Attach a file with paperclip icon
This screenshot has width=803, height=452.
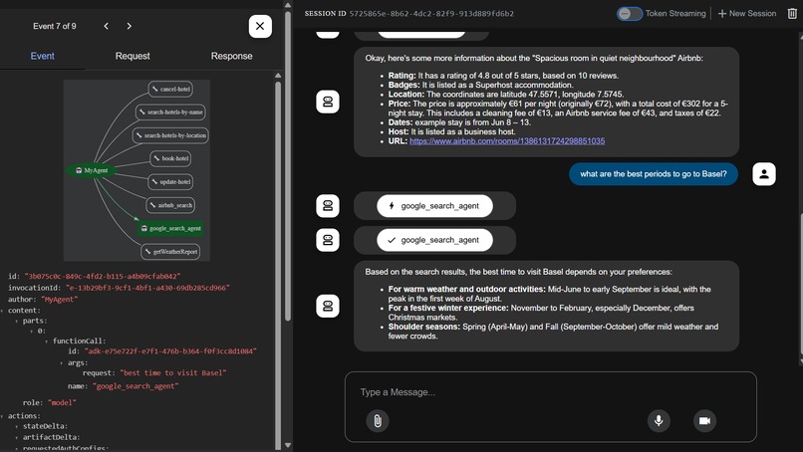[x=378, y=421]
